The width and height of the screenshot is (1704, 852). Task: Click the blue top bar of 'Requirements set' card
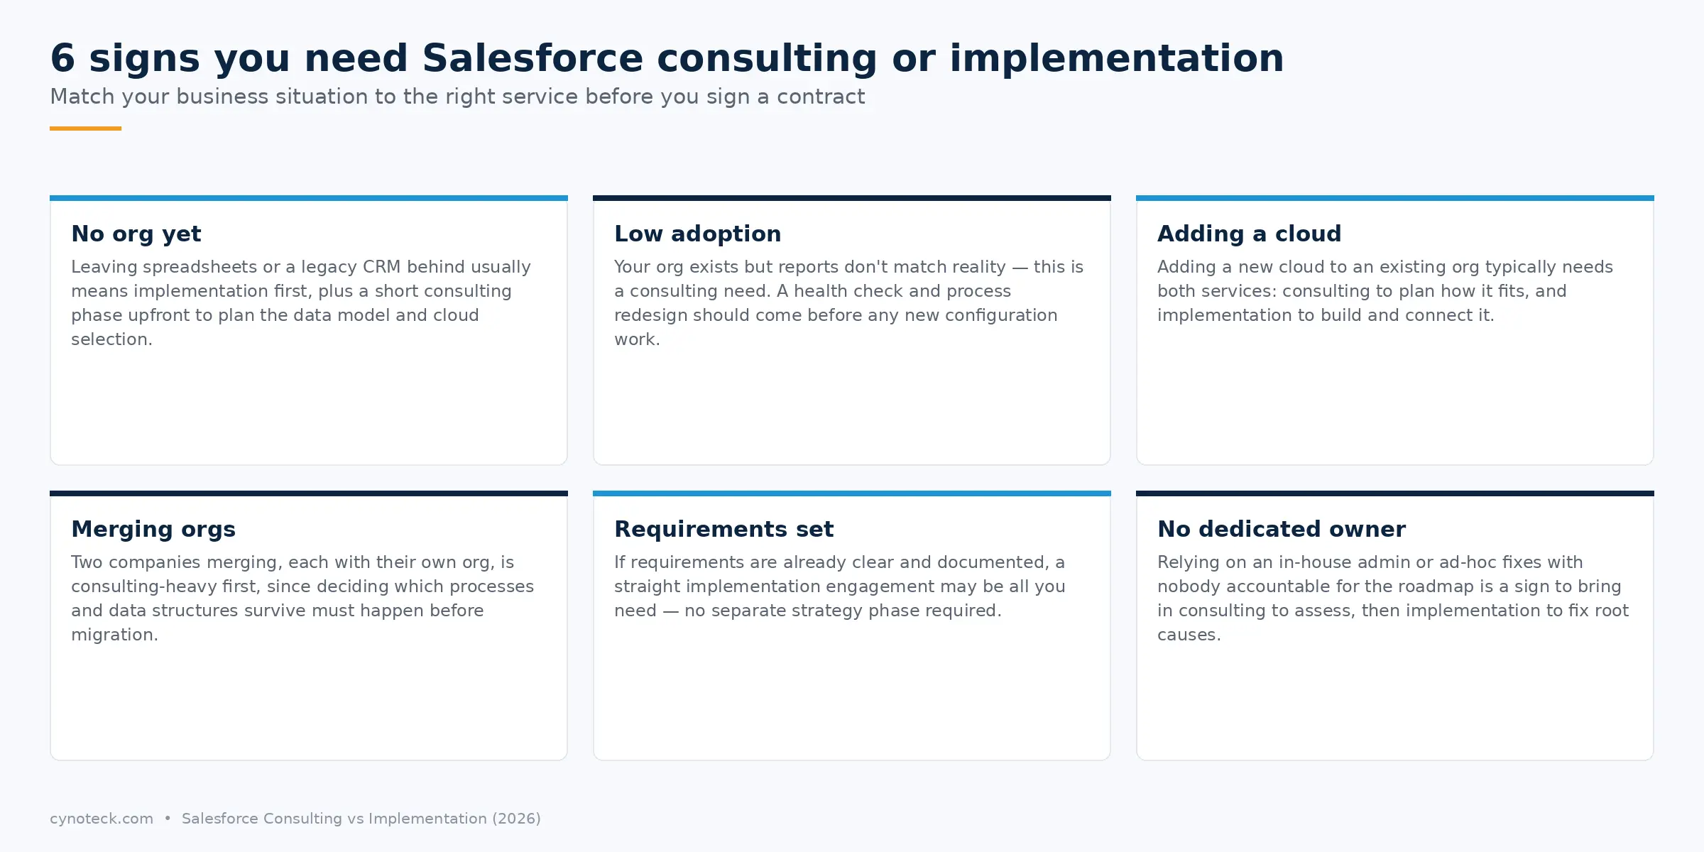point(852,493)
